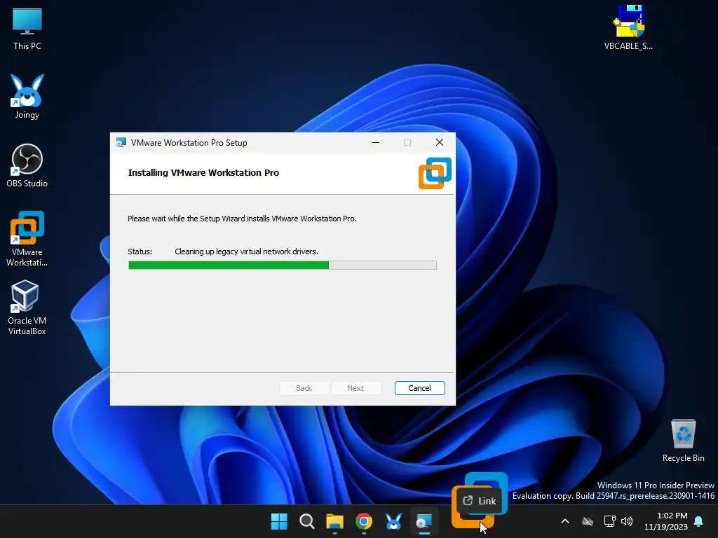This screenshot has width=718, height=538.
Task: Minimize the VMware Setup window
Action: pyautogui.click(x=376, y=143)
